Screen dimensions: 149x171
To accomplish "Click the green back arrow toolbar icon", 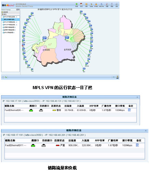I will click(76, 4).
